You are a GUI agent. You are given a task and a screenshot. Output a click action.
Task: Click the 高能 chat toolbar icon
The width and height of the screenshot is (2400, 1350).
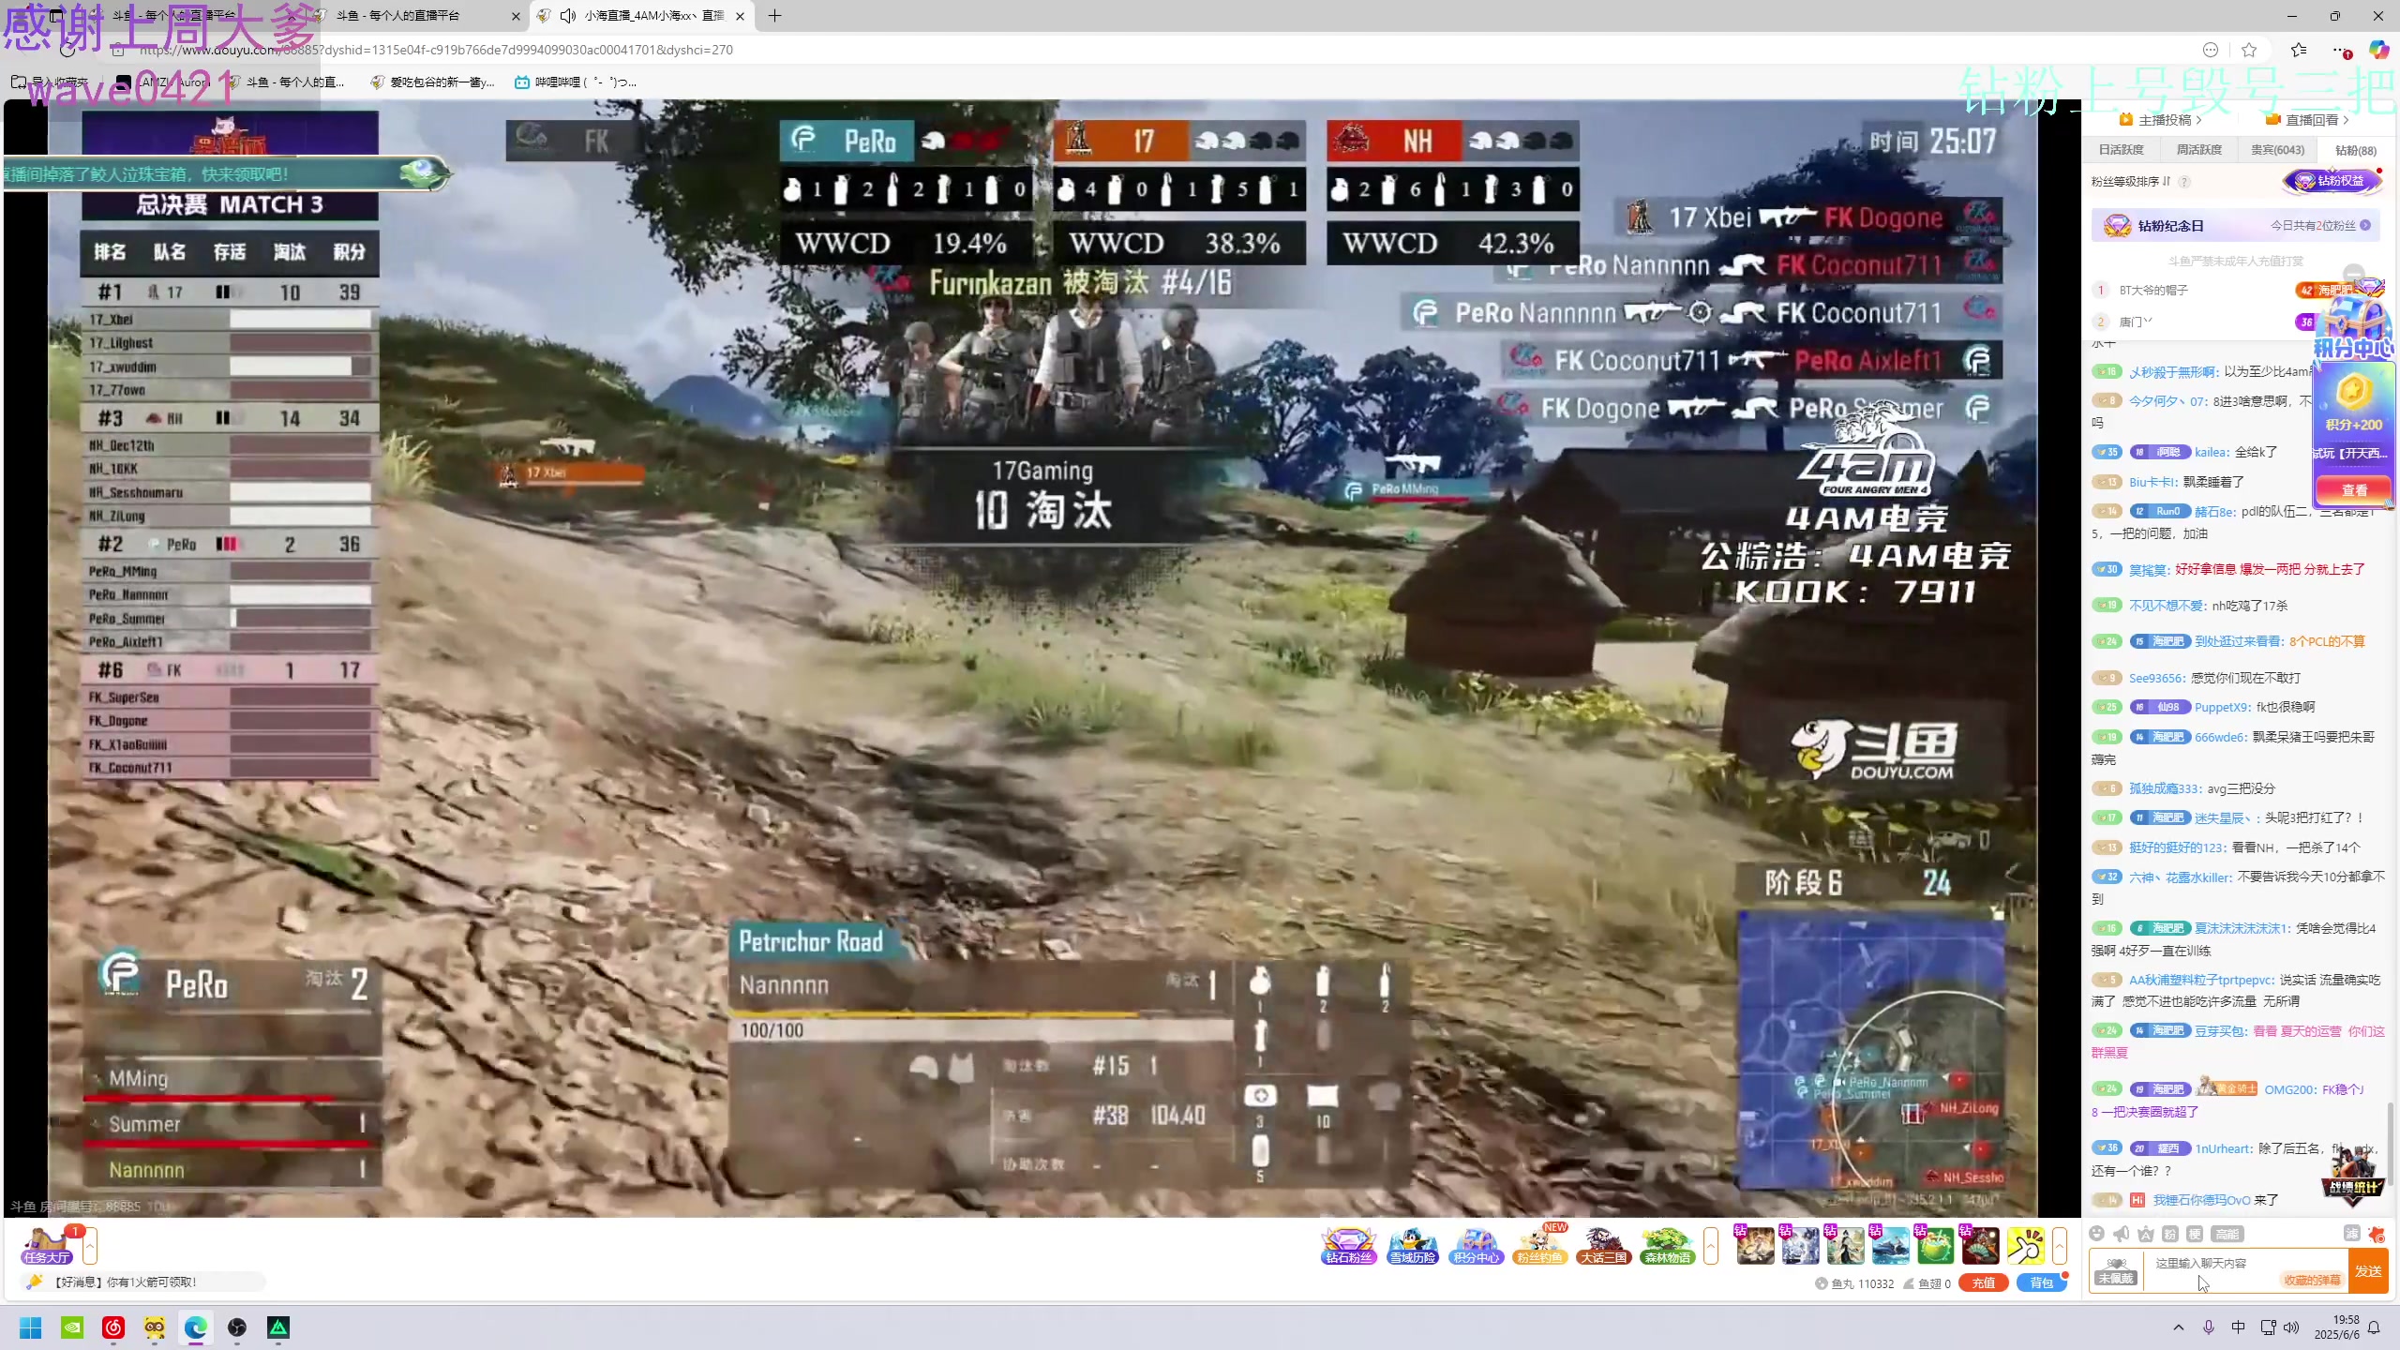click(x=2227, y=1234)
